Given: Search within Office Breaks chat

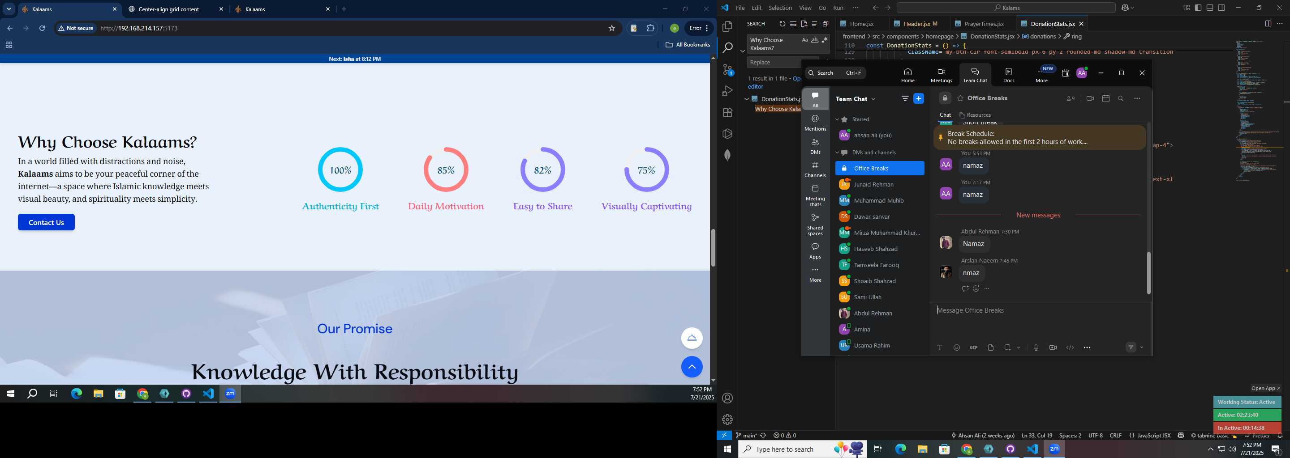Looking at the screenshot, I should (x=1121, y=98).
